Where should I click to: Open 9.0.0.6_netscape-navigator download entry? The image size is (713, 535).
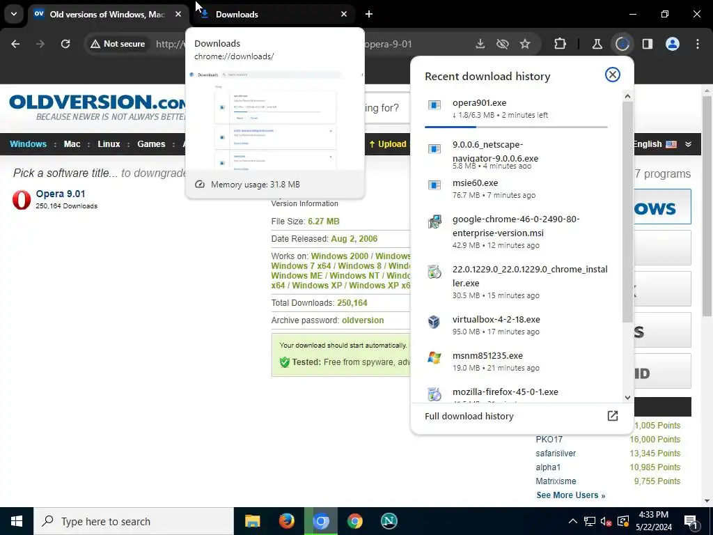516,154
